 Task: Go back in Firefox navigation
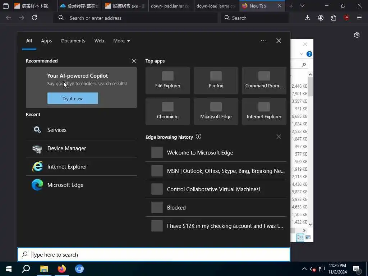pyautogui.click(x=9, y=18)
